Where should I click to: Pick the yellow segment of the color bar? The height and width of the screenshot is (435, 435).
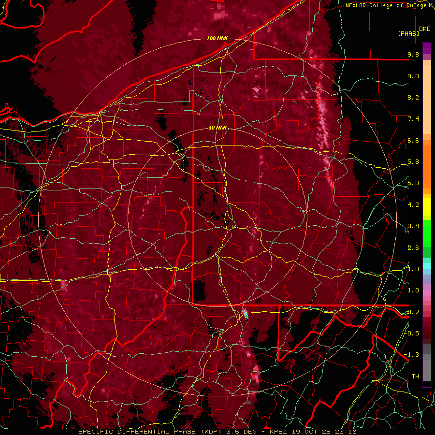tap(427, 207)
